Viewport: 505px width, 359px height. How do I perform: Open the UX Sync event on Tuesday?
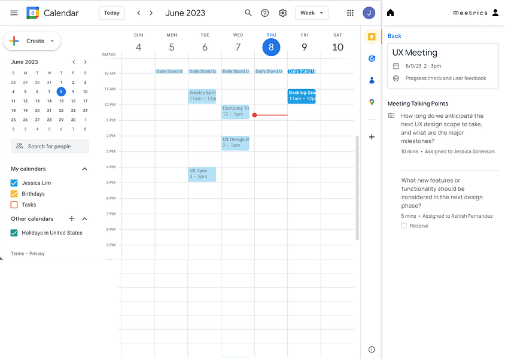point(202,174)
